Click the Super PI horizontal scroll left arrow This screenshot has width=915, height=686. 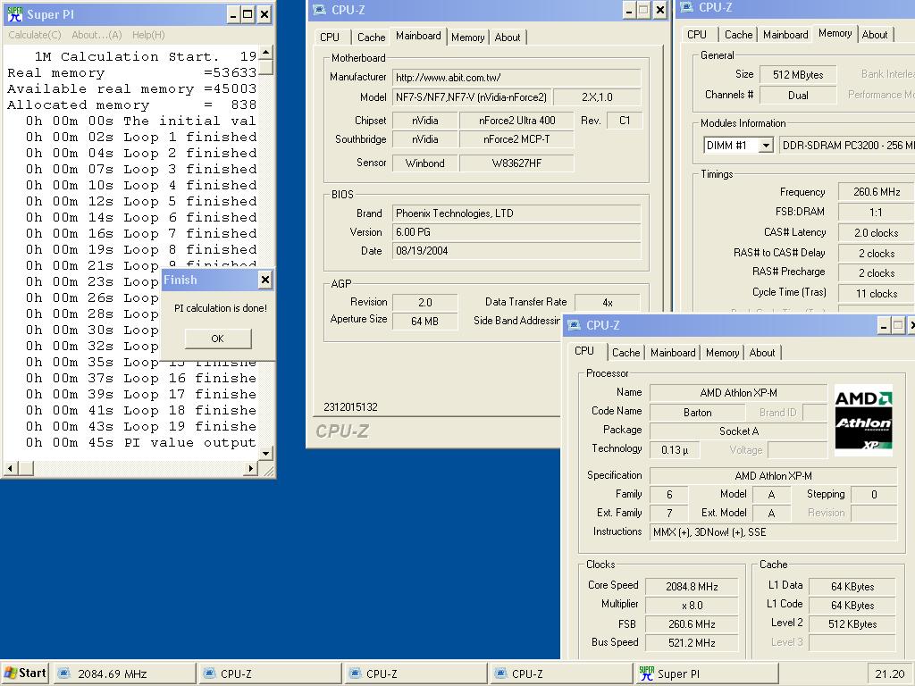pyautogui.click(x=11, y=468)
